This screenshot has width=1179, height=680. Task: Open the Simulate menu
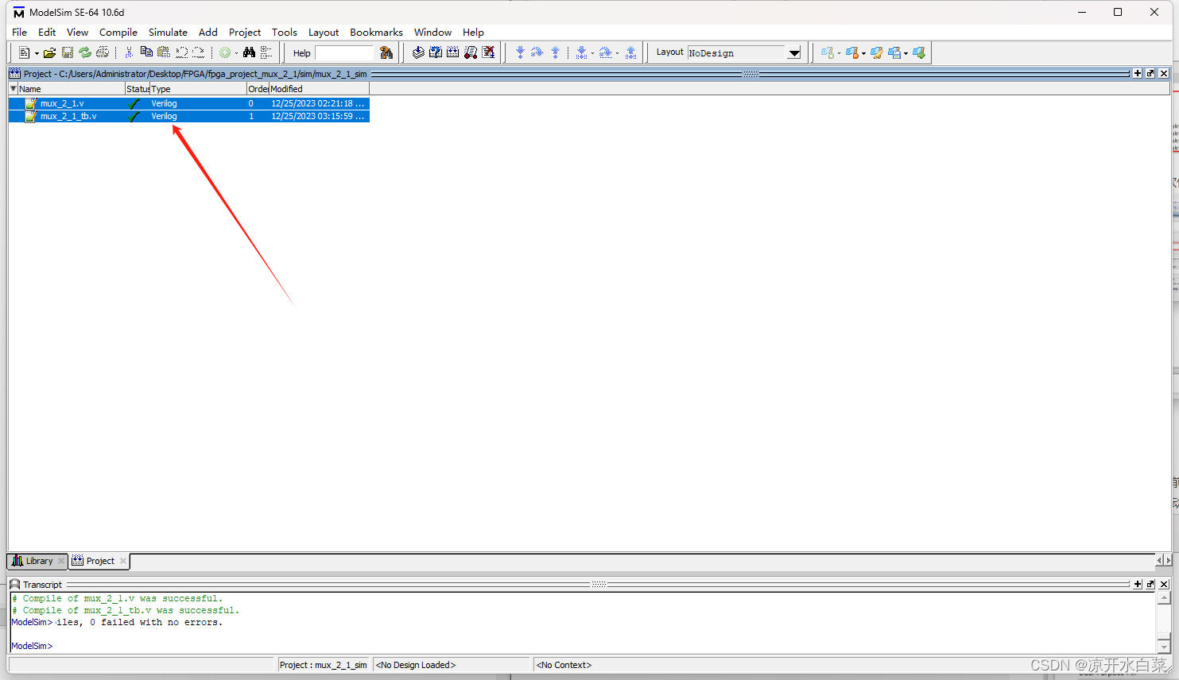168,33
